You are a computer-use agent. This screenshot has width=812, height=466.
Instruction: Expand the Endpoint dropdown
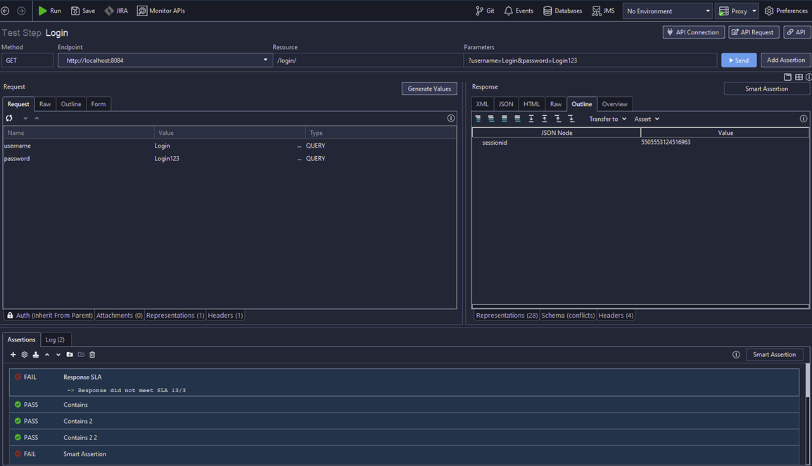[x=265, y=60]
